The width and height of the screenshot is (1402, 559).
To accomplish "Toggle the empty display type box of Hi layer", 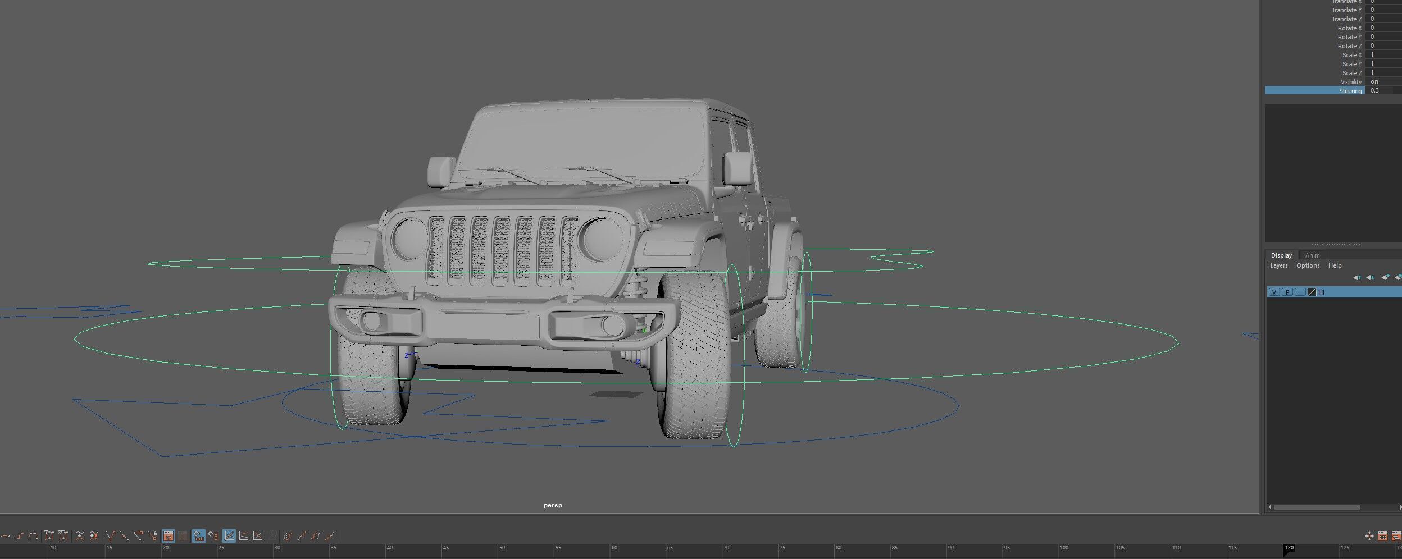I will pyautogui.click(x=1300, y=292).
